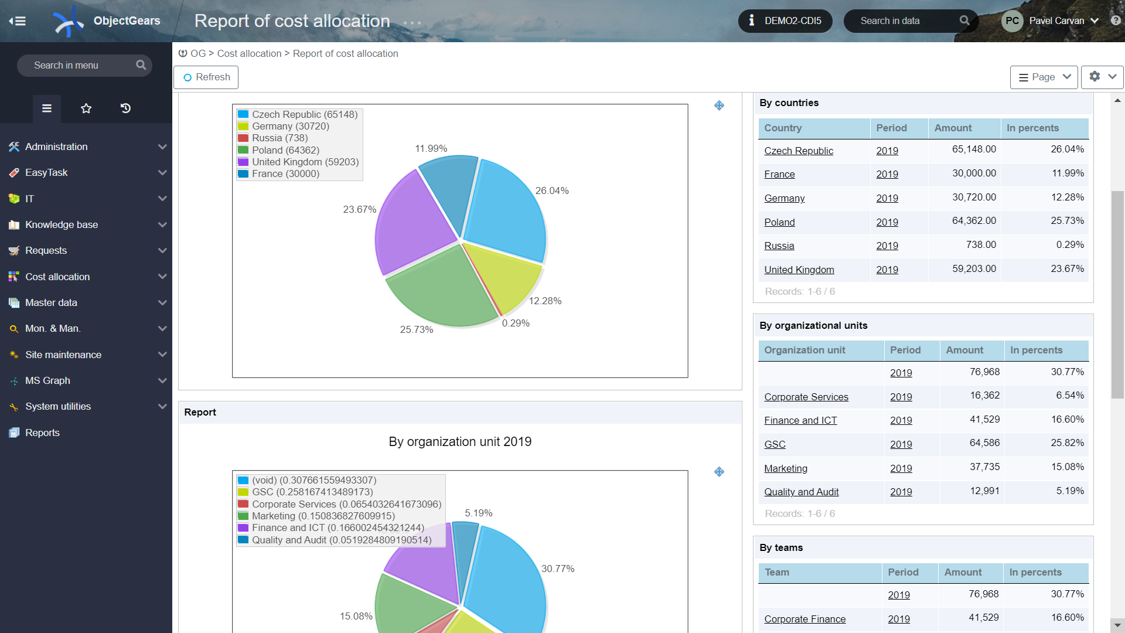Expand the Cost allocation chevron

click(162, 277)
